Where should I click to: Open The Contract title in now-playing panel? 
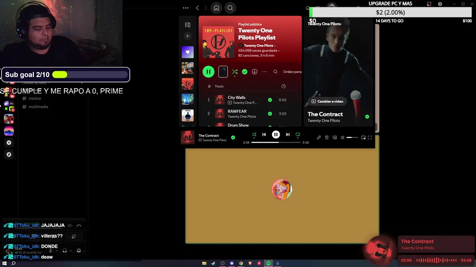click(325, 114)
